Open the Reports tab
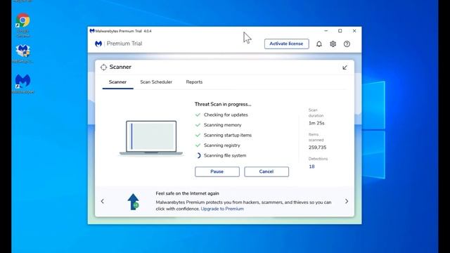 (194, 82)
